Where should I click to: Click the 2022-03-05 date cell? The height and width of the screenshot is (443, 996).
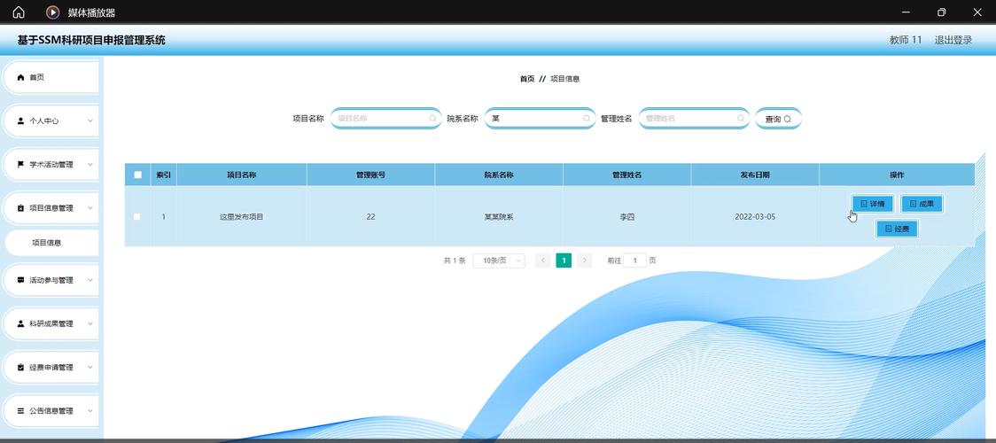(x=755, y=217)
